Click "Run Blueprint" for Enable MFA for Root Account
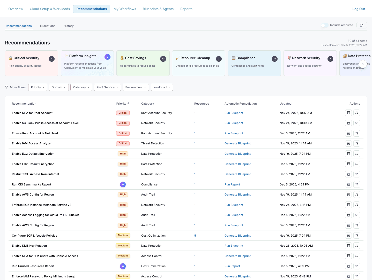Screen dimensions: 372x280 point(234,113)
